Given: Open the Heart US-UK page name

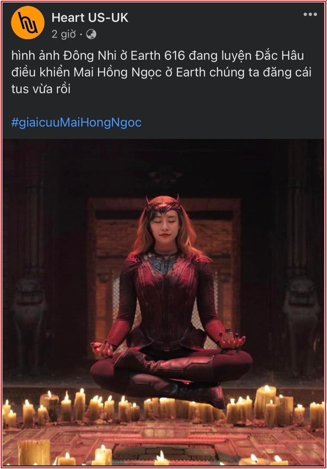Looking at the screenshot, I should pyautogui.click(x=90, y=18).
